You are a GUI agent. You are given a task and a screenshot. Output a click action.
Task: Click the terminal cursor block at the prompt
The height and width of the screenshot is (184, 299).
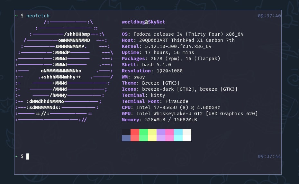point(28,157)
